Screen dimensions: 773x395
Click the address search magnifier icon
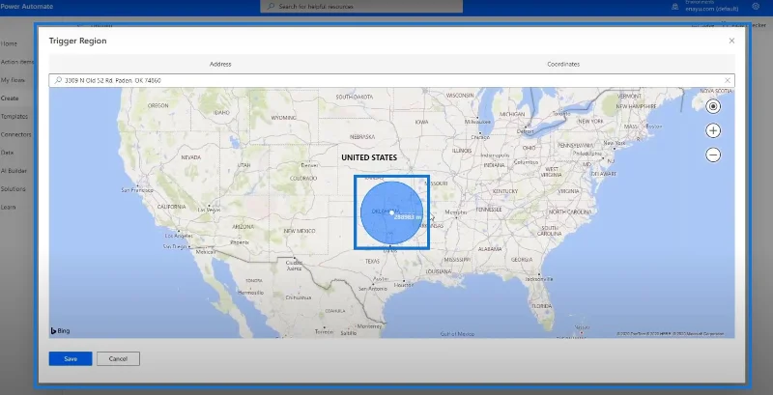(58, 80)
